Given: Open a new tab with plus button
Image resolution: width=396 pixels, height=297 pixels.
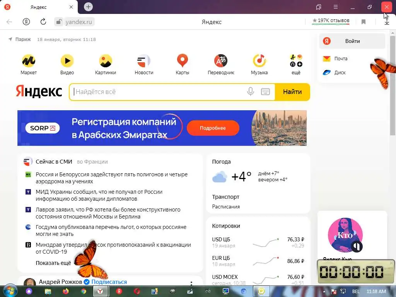Looking at the screenshot, I should [x=88, y=7].
